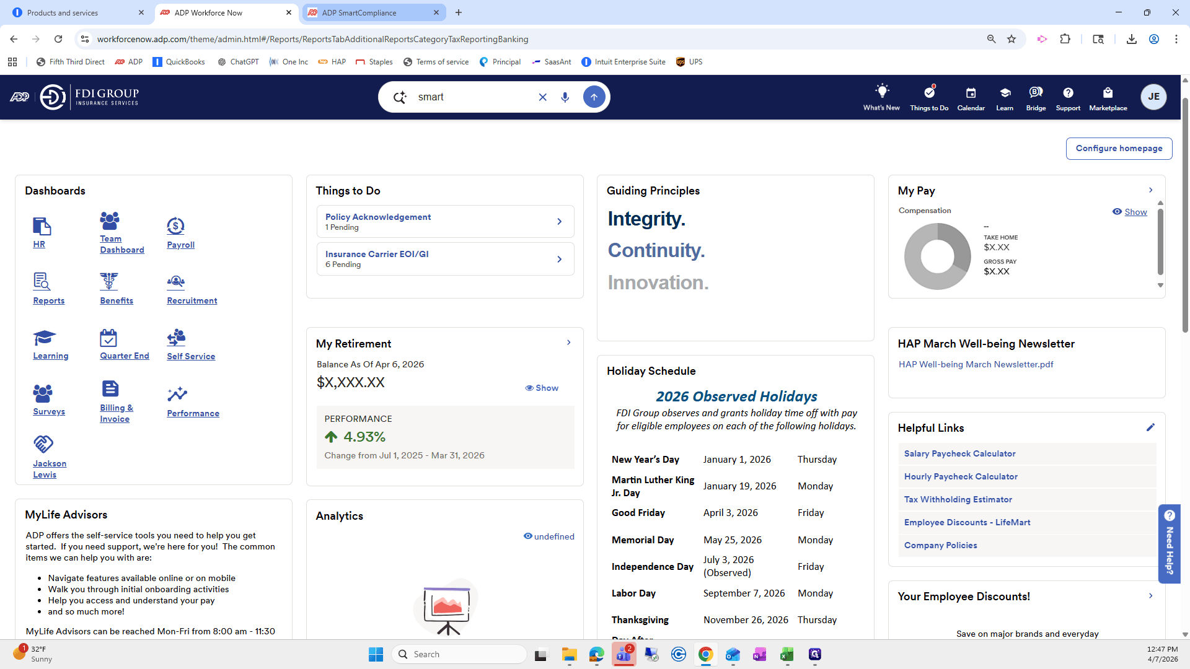The height and width of the screenshot is (669, 1190).
Task: Open My Retirement card chevron
Action: pyautogui.click(x=568, y=343)
